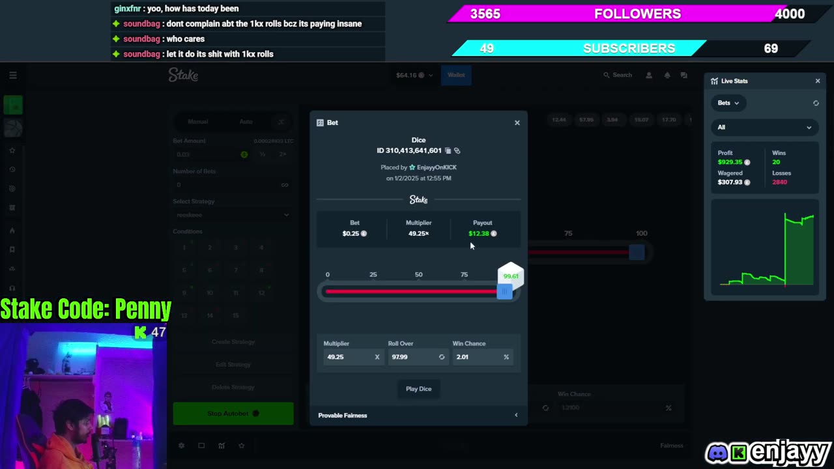Open the Select Strategy dropdown
Viewport: 834px width, 469px height.
(233, 215)
